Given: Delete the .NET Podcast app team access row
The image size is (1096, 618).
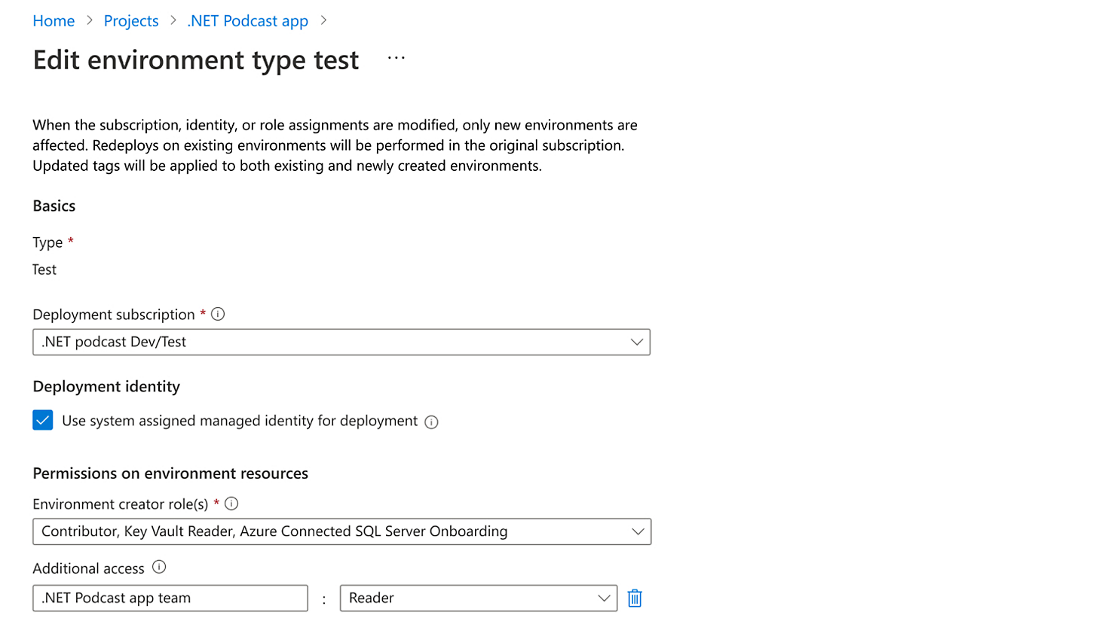Looking at the screenshot, I should pos(635,598).
